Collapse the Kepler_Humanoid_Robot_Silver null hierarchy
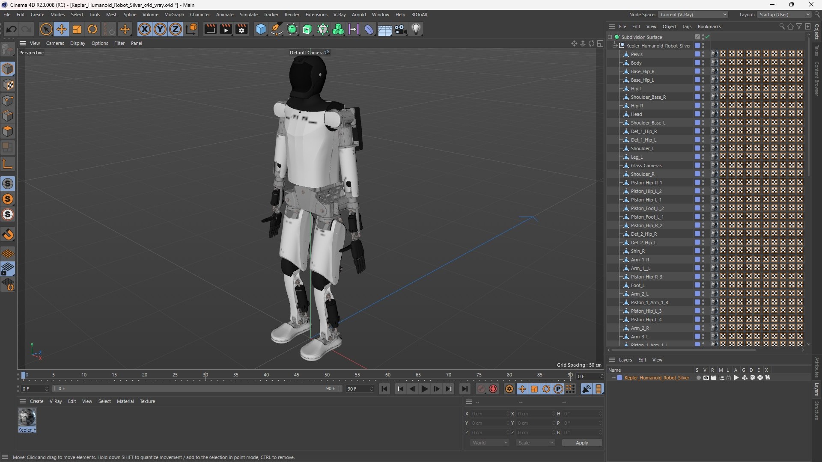This screenshot has height=462, width=822. (x=615, y=45)
